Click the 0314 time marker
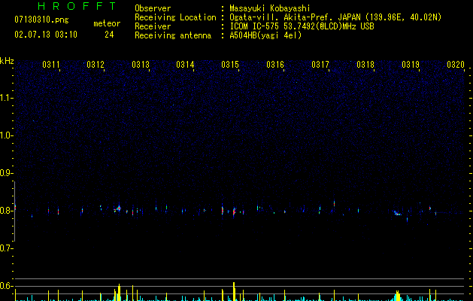Screen dimensions: 473x301 (185, 65)
